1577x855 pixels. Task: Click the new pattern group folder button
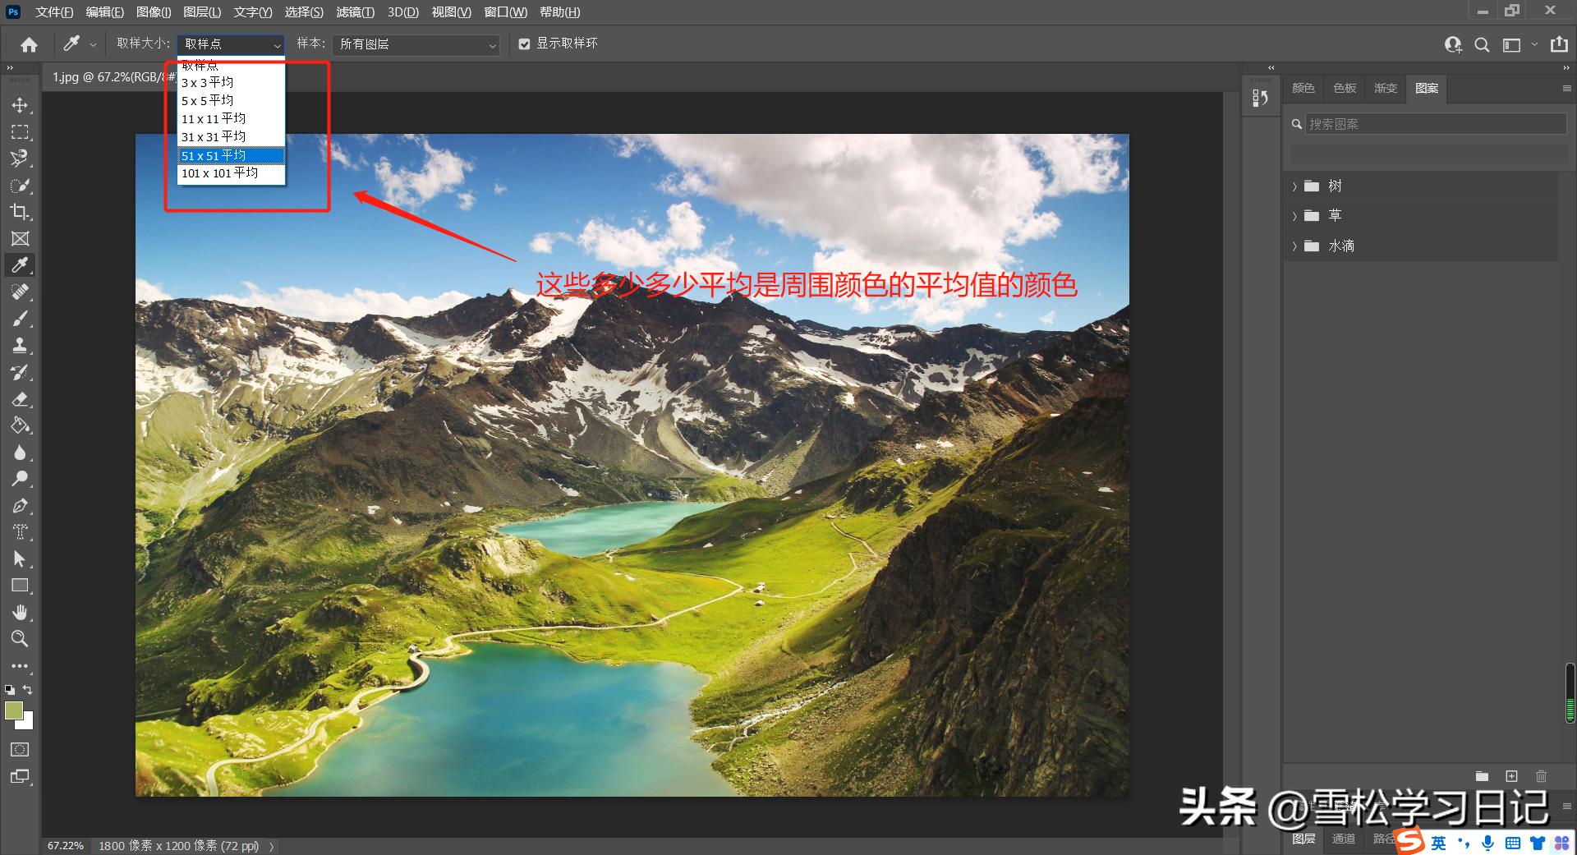point(1482,775)
